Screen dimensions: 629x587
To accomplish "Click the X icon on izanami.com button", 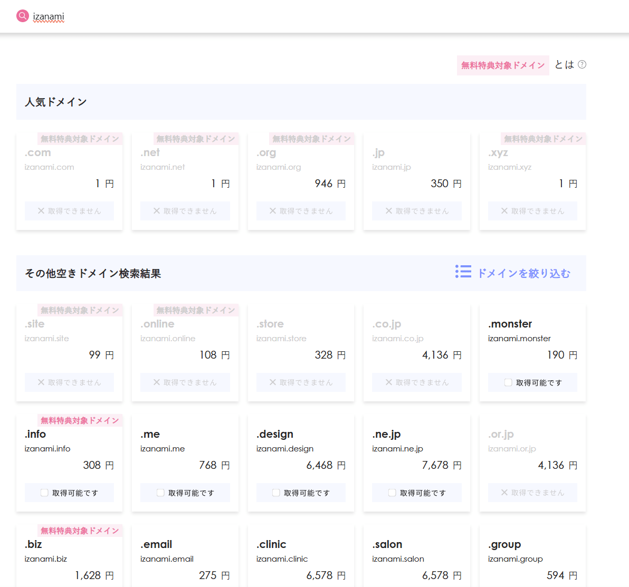I will click(41, 211).
